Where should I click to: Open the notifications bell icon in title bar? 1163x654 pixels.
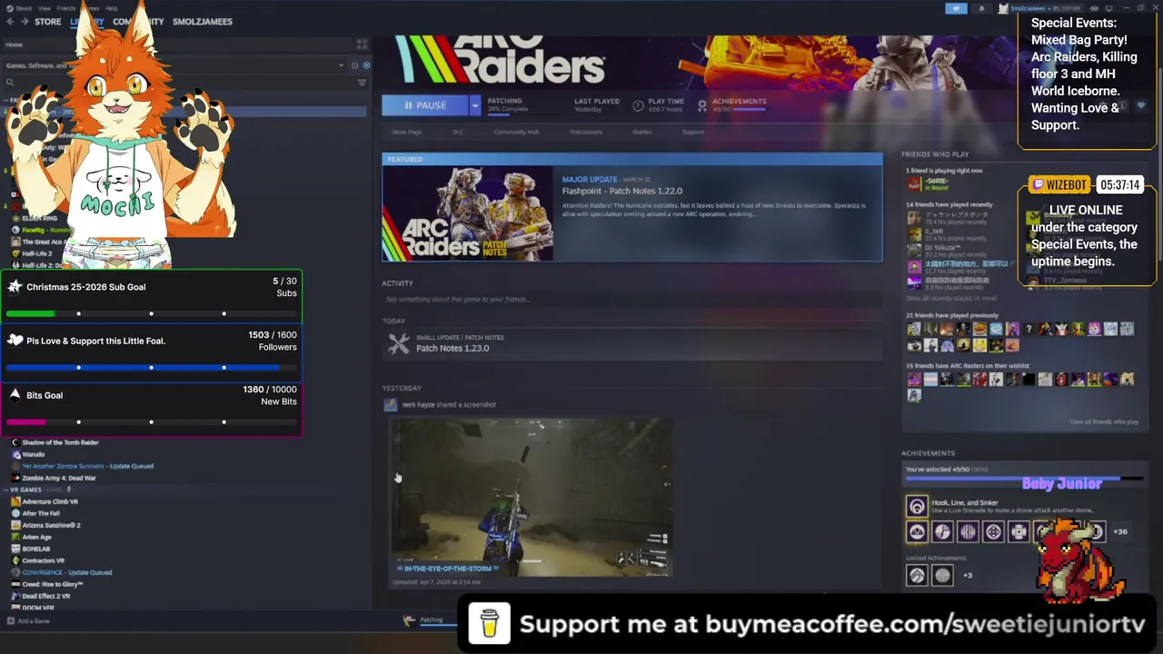click(x=981, y=8)
